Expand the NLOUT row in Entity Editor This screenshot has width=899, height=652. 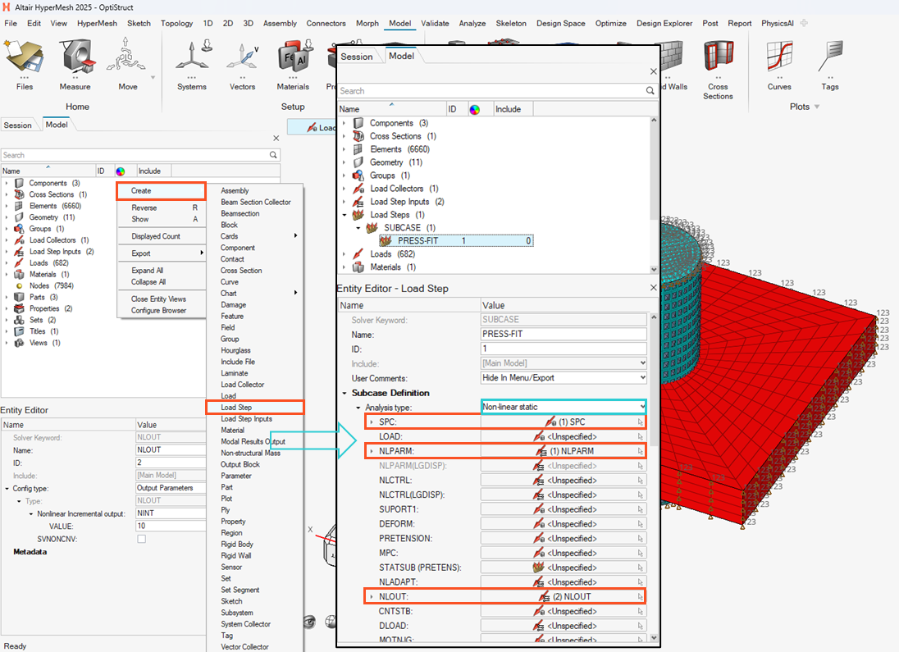pos(372,597)
